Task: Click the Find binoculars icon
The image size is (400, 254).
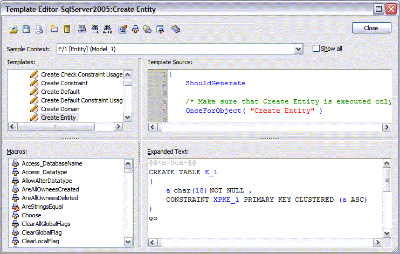Action: tap(82, 29)
